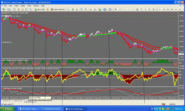Click the system tray clock 06:50 a.m.
Image resolution: width=185 pixels, height=111 pixels.
click(179, 109)
